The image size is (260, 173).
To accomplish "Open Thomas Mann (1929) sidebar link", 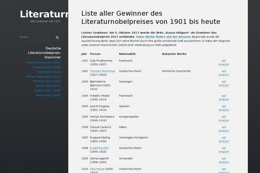I will [47, 81].
